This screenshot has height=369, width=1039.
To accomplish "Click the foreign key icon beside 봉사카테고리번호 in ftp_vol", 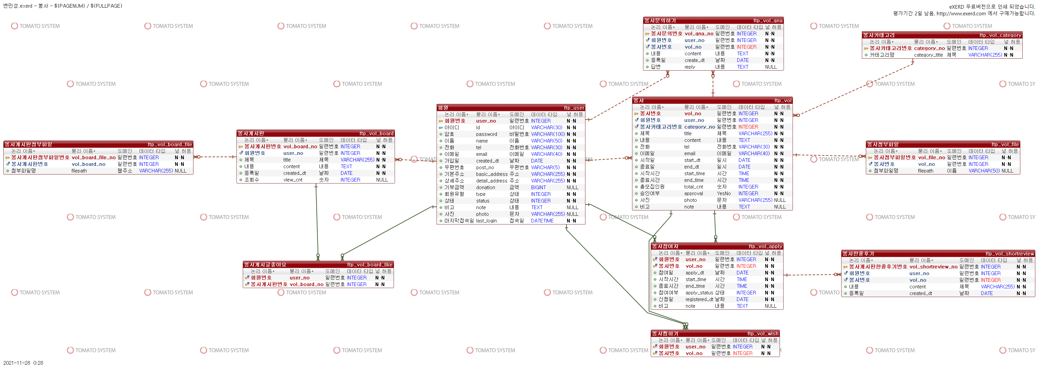I will point(636,127).
